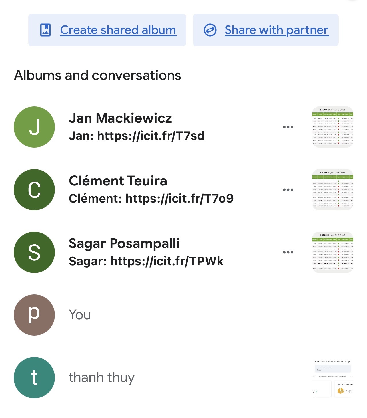Open Sagar Posampalli's shared photo thumbnail
The image size is (367, 418).
tap(333, 252)
